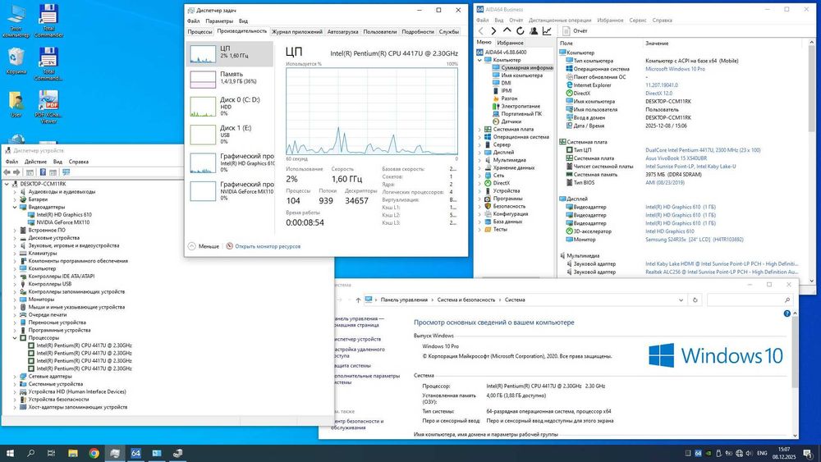Collapse Видеоадаптеры node in Device Manager

[x=15, y=207]
